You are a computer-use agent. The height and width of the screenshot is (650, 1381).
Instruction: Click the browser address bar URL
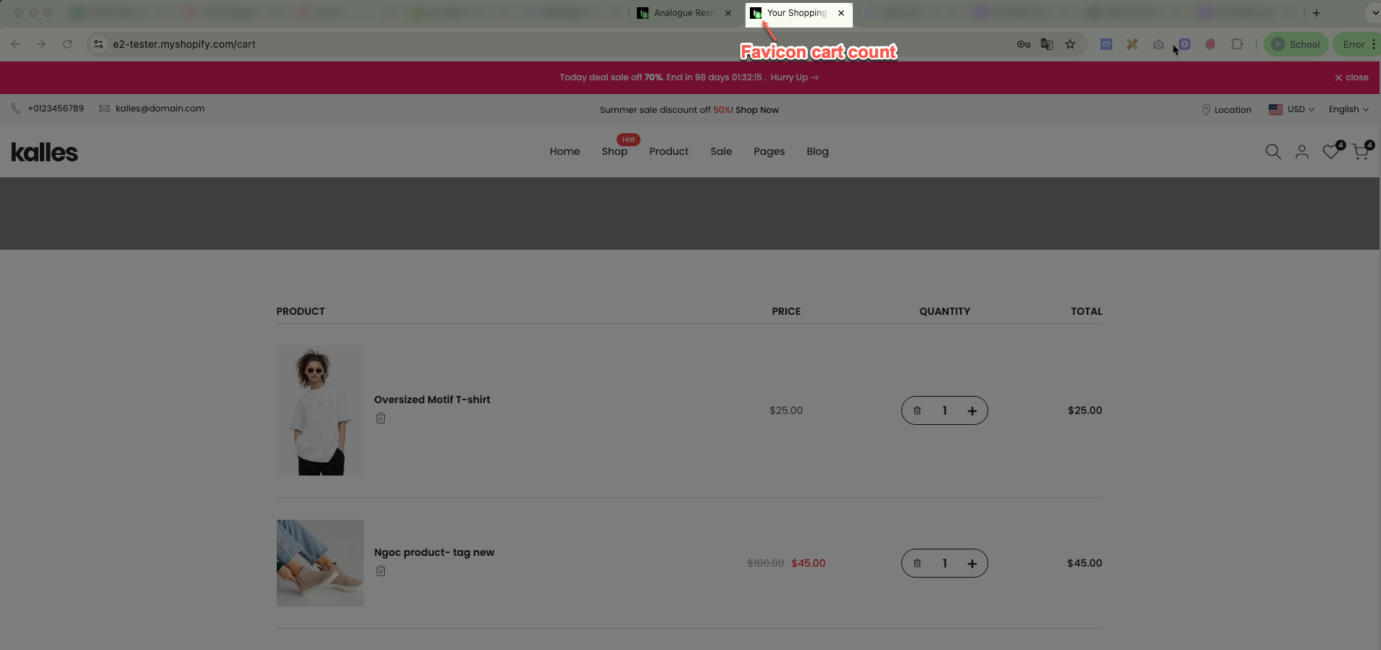(184, 44)
